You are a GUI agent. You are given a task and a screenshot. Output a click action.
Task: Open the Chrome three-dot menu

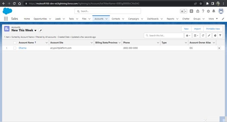(x=223, y=3)
